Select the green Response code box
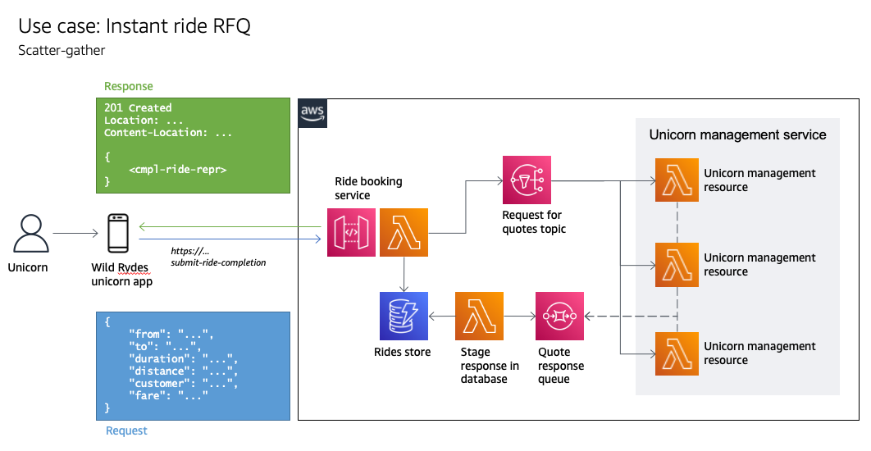The image size is (871, 451). 194,145
